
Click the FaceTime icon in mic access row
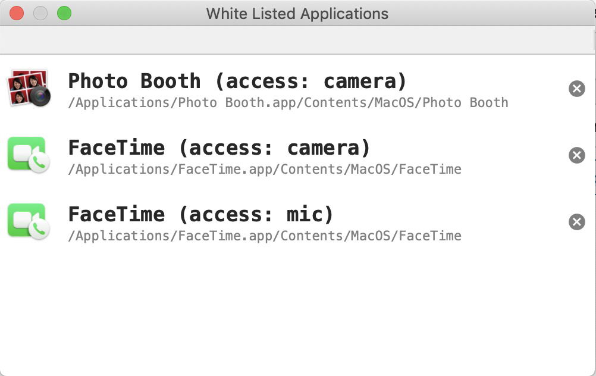[27, 221]
